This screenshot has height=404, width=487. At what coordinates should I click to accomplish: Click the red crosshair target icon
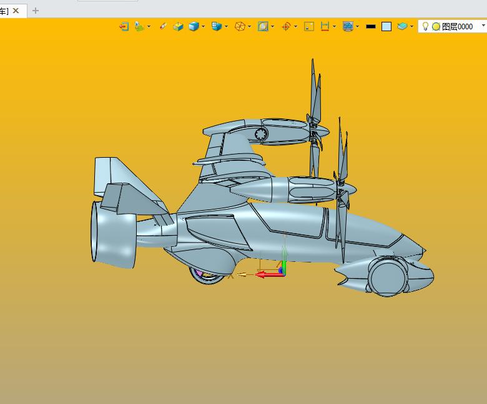(x=286, y=26)
